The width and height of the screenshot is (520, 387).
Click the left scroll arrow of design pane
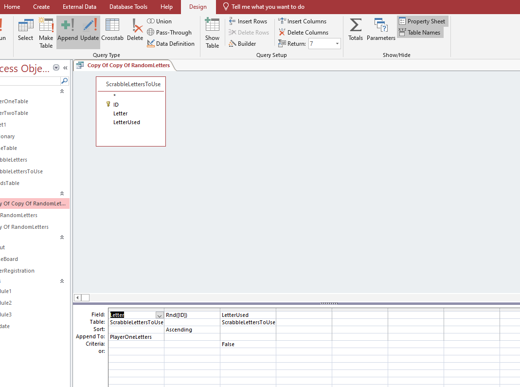click(77, 298)
